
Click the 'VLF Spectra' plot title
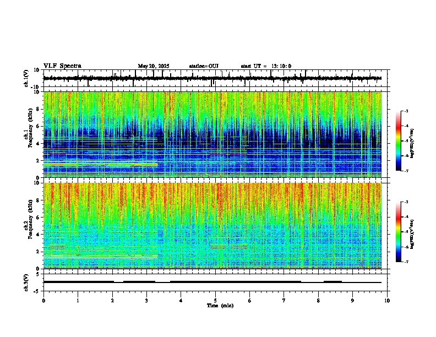(x=62, y=66)
